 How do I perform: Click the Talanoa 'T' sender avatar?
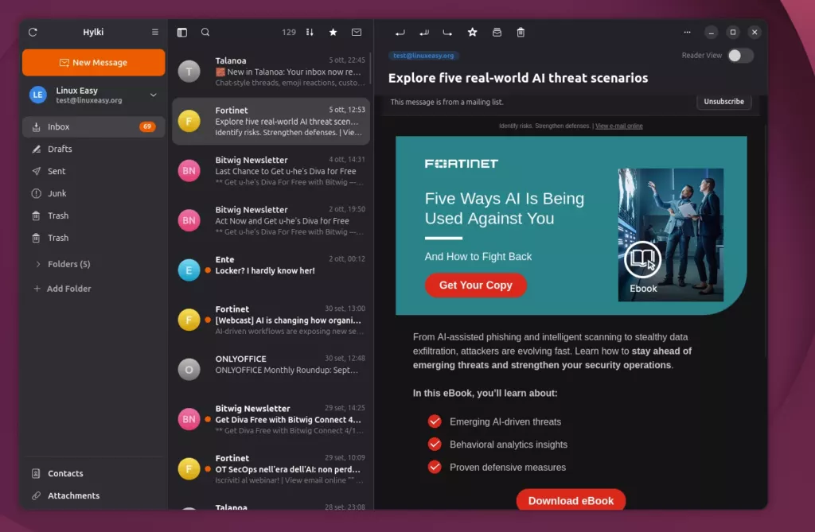tap(189, 72)
